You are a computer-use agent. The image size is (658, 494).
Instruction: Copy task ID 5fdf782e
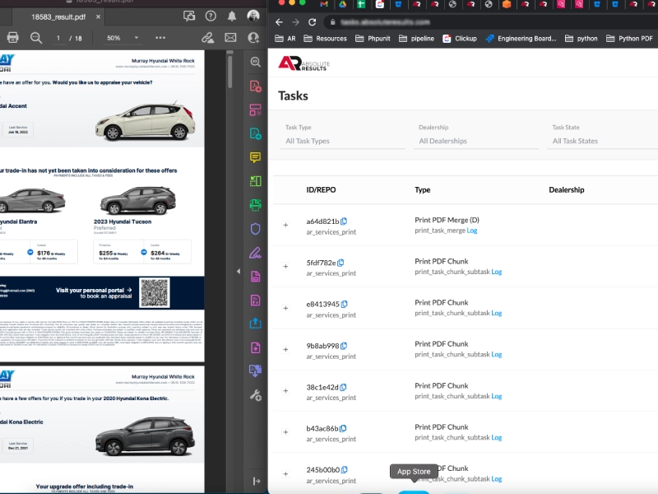(341, 263)
